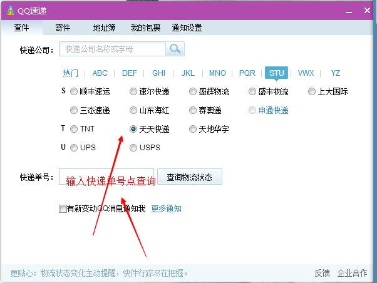Select the PQR letter filter

point(247,73)
